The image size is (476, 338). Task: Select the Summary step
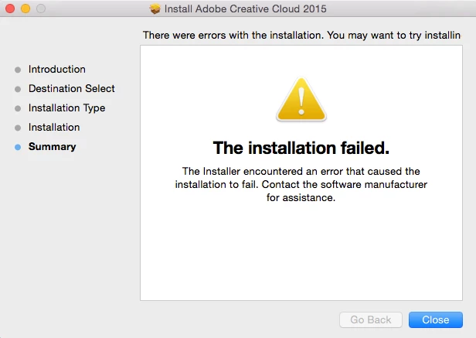point(53,146)
